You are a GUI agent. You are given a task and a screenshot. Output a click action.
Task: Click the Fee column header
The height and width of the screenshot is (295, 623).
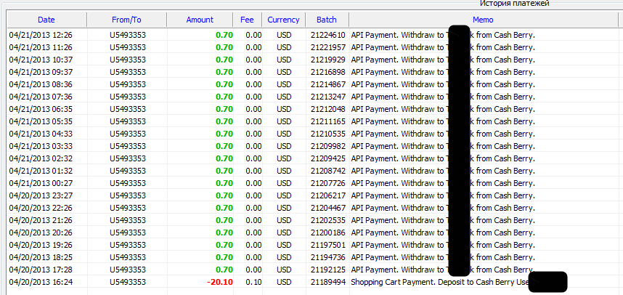point(247,20)
